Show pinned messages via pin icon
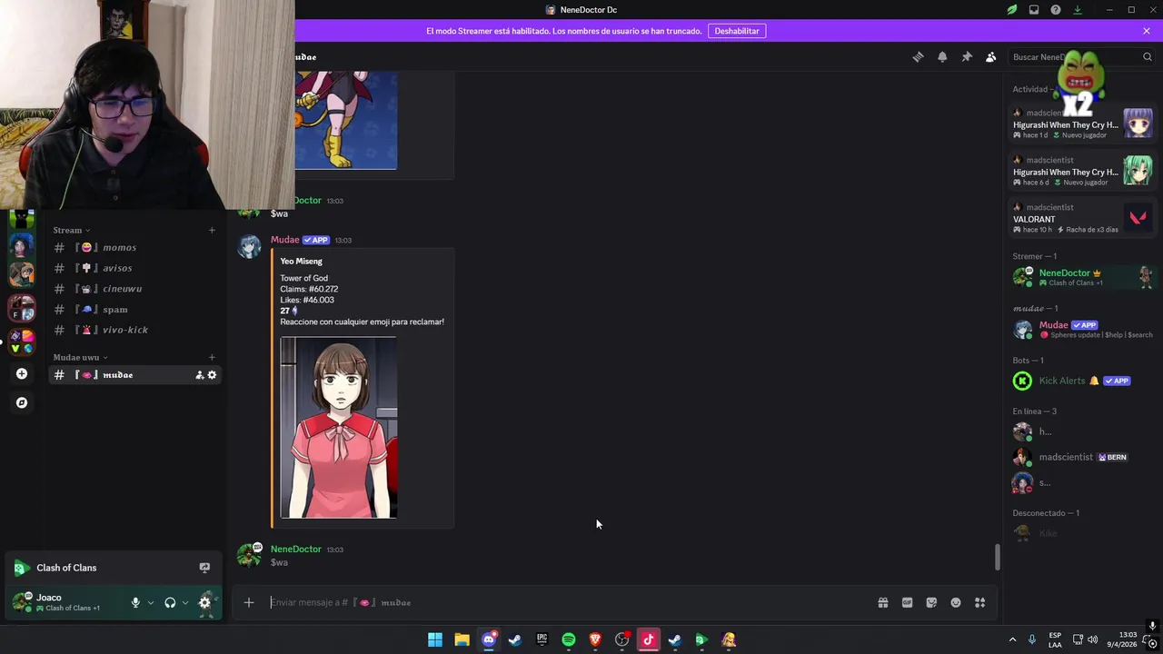Viewport: 1163px width, 654px height. point(967,56)
